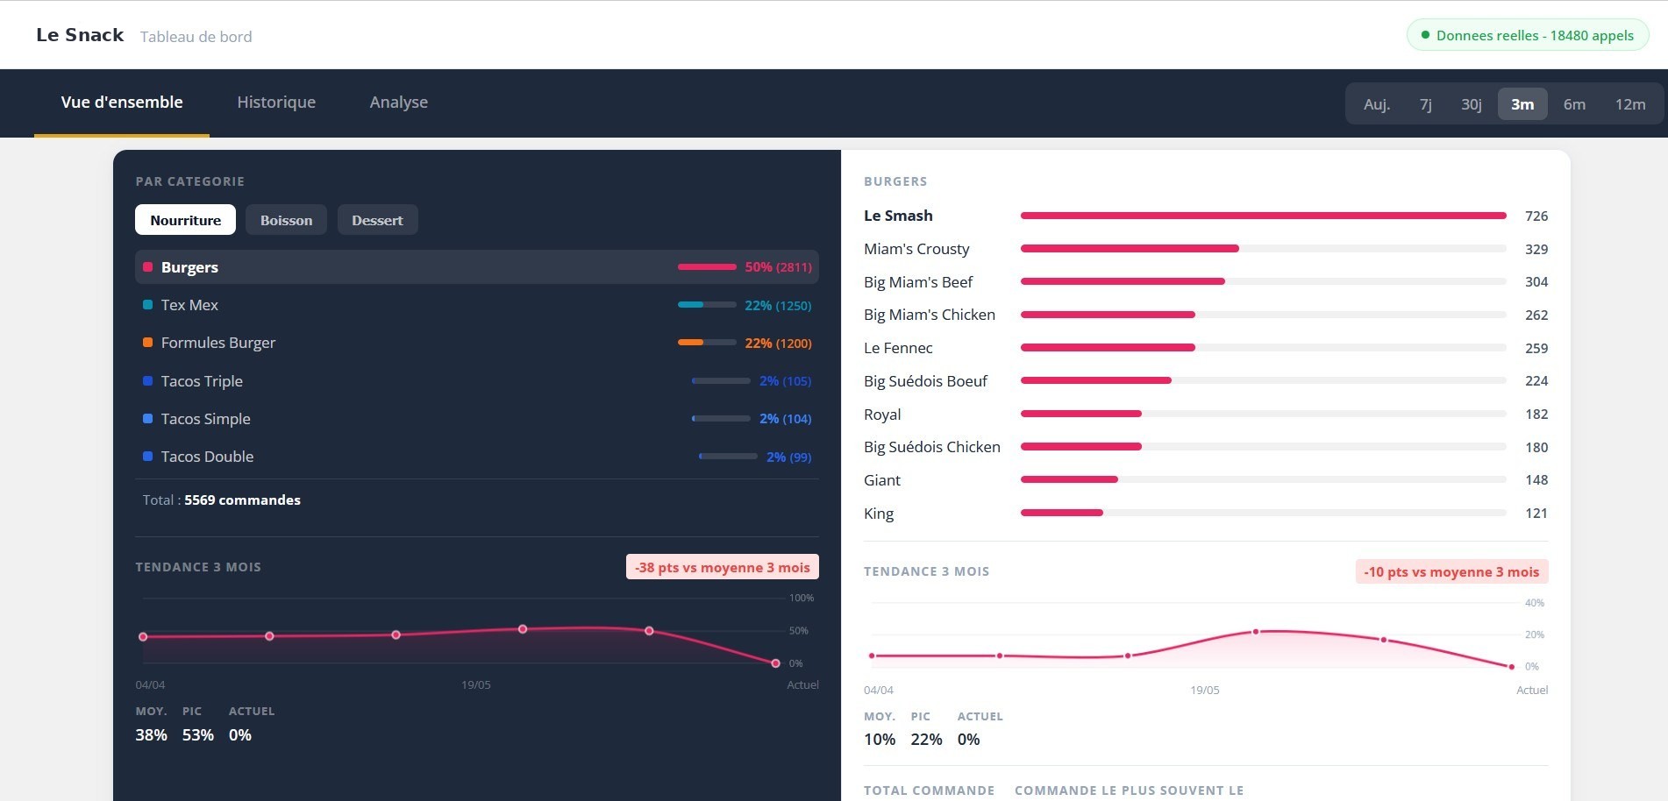Click the King burger label
The height and width of the screenshot is (801, 1668).
point(879,514)
